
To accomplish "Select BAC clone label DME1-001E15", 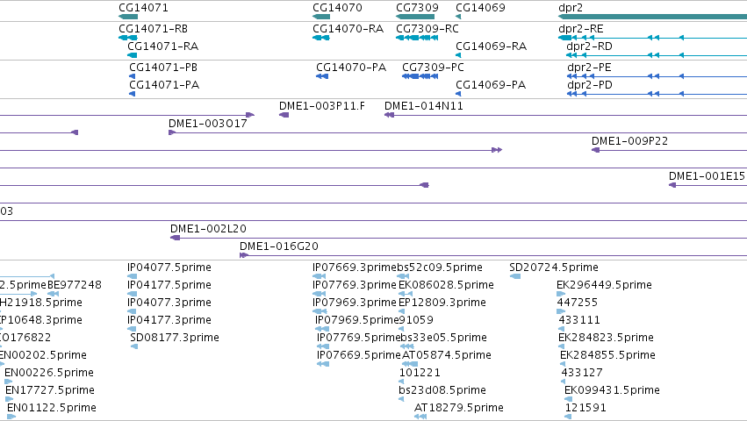I will pos(707,176).
